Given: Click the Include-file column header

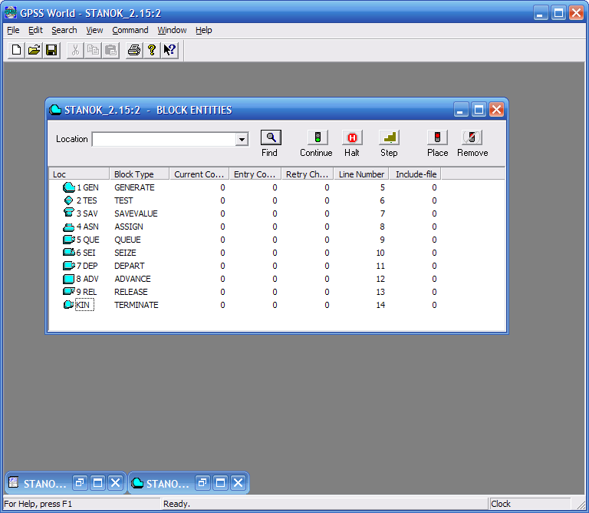Looking at the screenshot, I should coord(415,174).
